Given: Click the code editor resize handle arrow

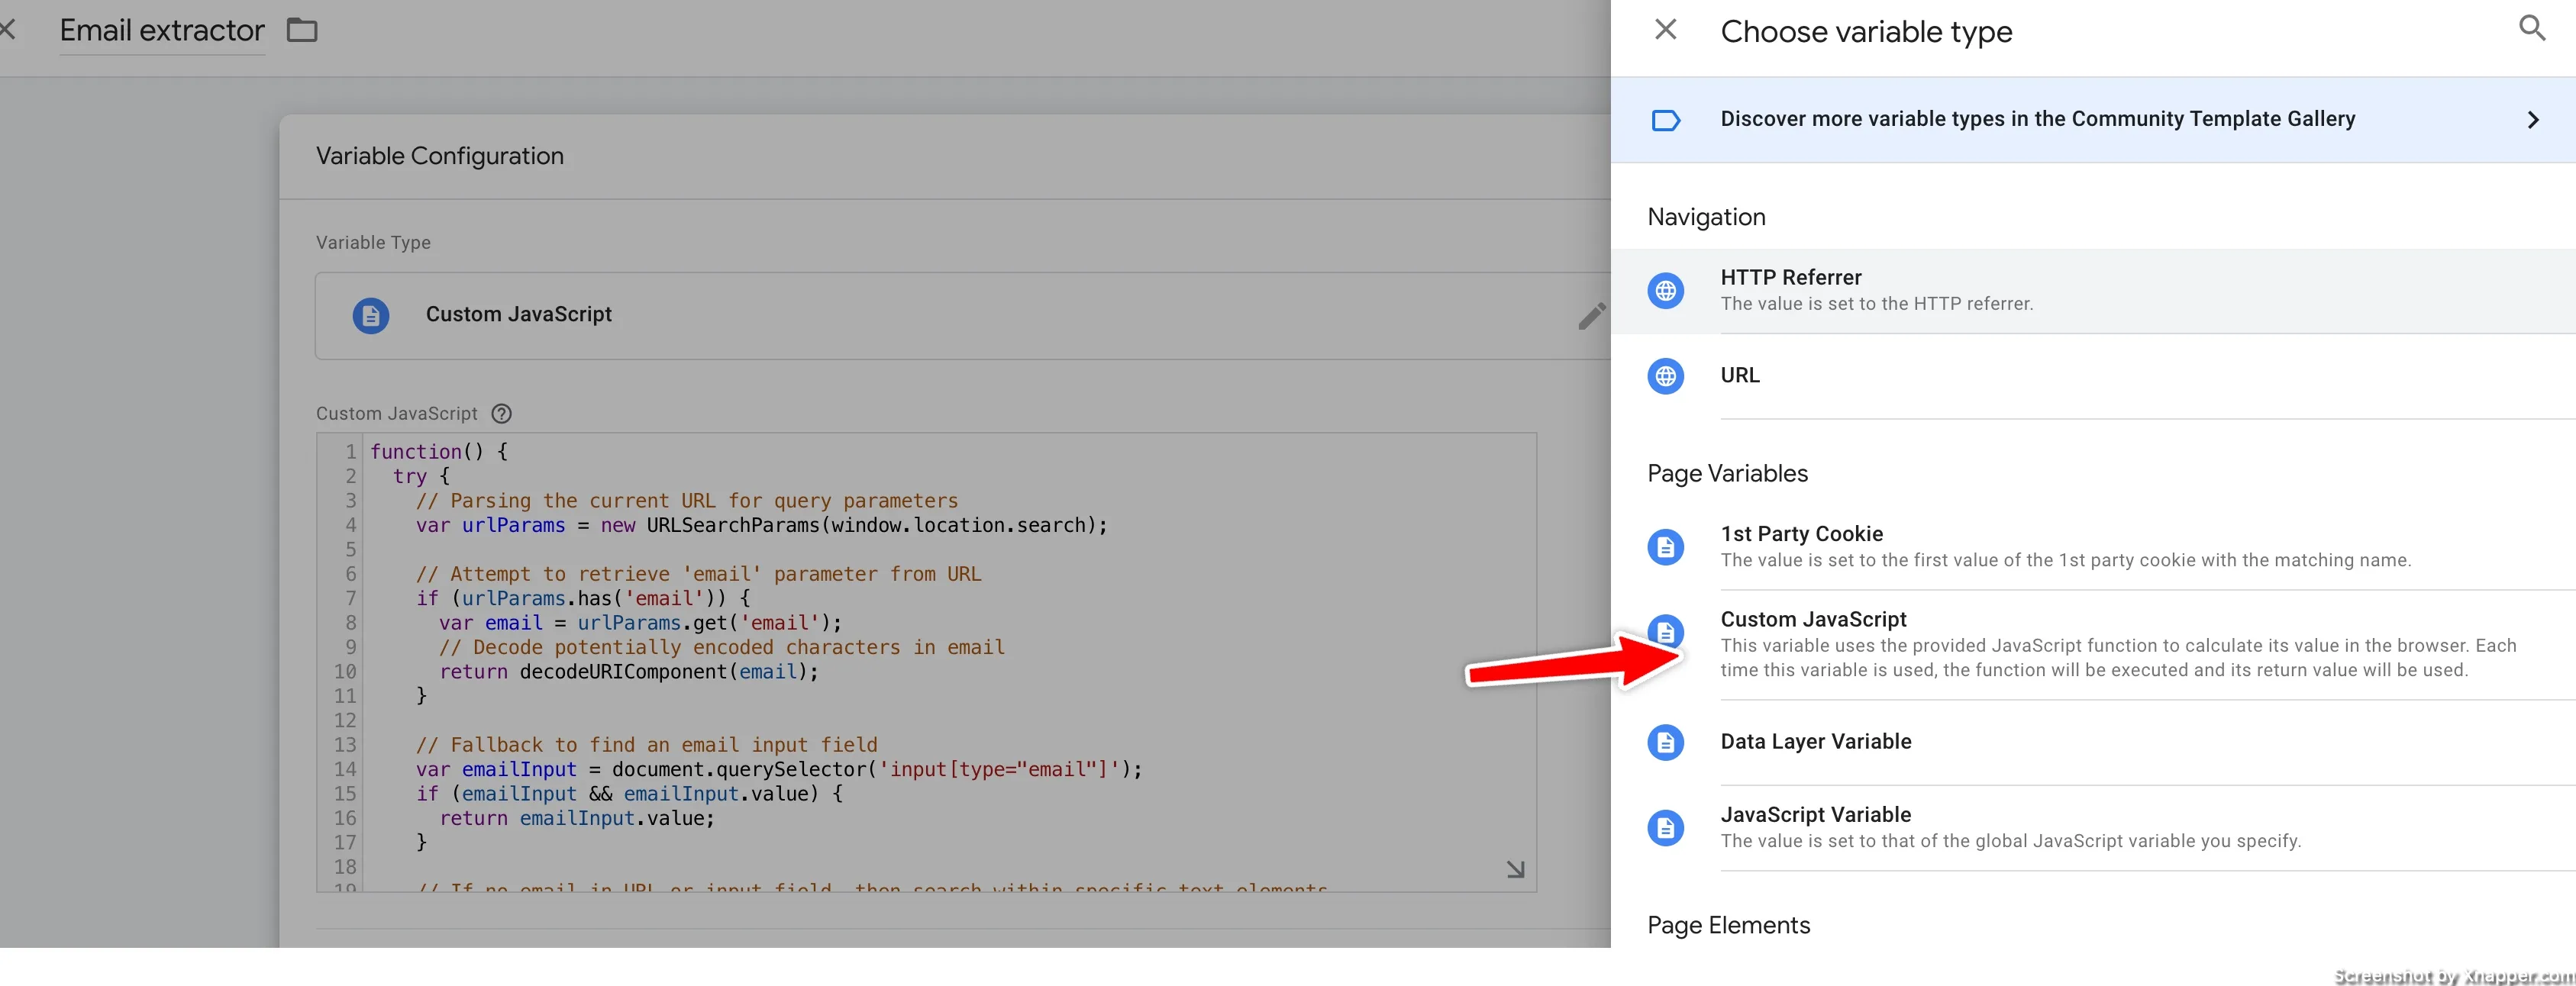Looking at the screenshot, I should (x=1515, y=869).
